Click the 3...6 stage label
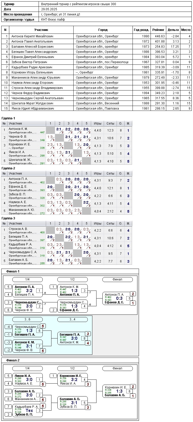The width and height of the screenshot is (193, 422). tap(28, 319)
